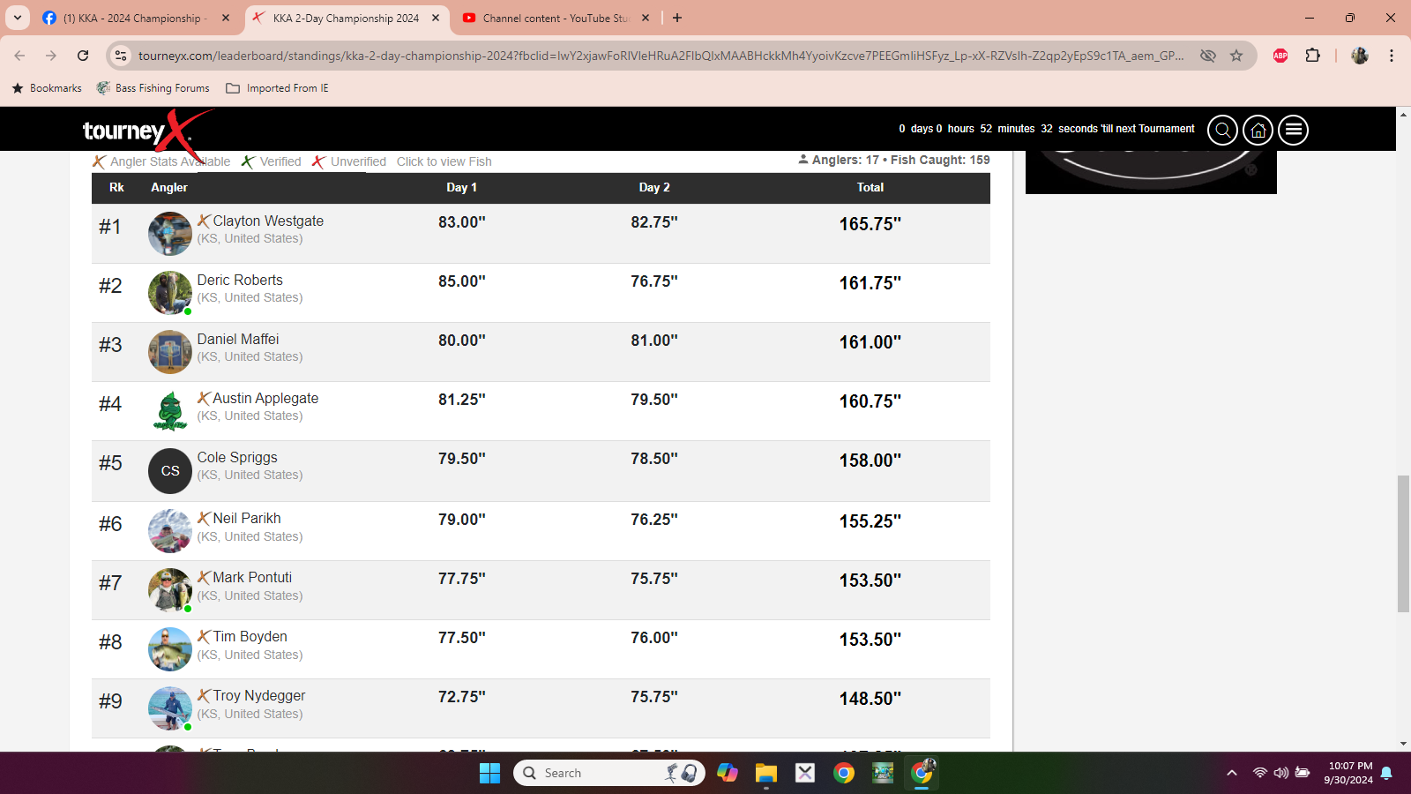Click Daniel Maffei profile photo
This screenshot has width=1411, height=794.
(x=170, y=352)
